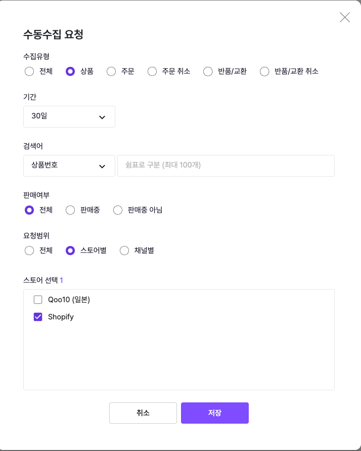Expand the 상품번호 search type dropdown

click(69, 166)
